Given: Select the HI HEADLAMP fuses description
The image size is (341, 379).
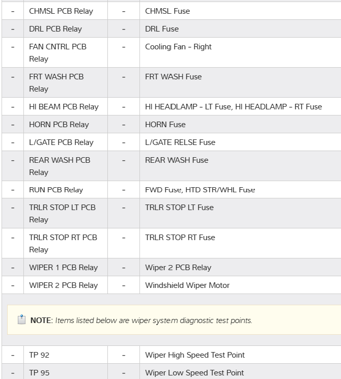Looking at the screenshot, I should point(233,107).
